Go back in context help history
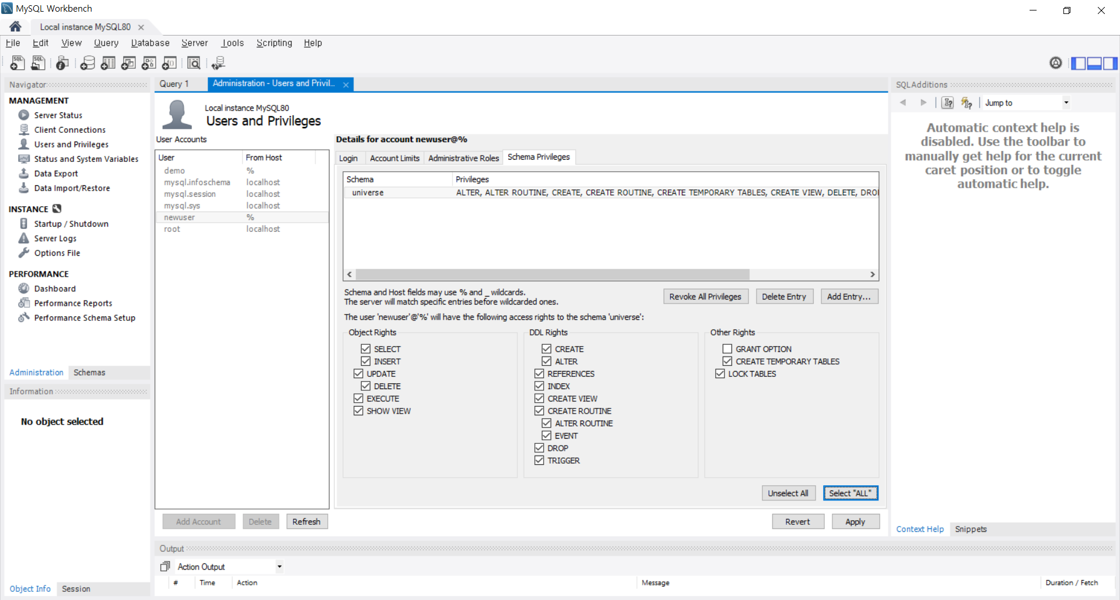Screen dimensions: 1120x600 903,103
